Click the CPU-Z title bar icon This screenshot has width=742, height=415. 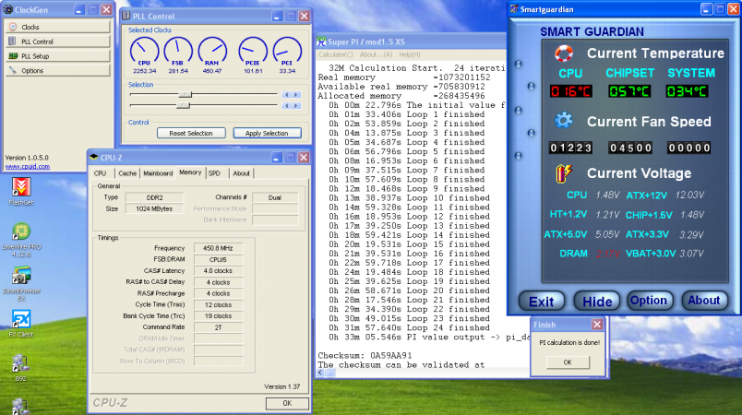[x=94, y=157]
